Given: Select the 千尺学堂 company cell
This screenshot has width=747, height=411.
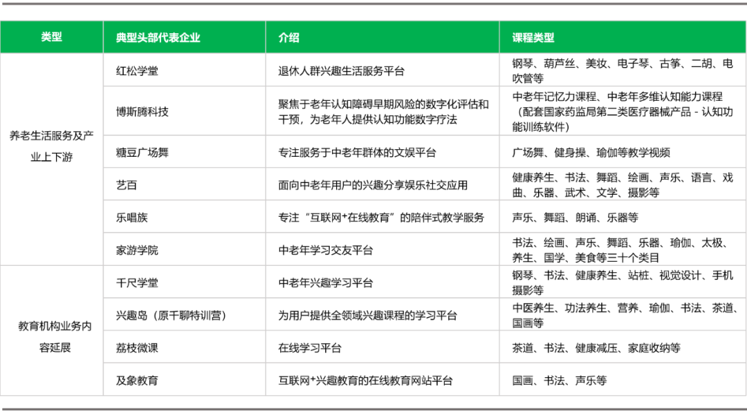Looking at the screenshot, I should coord(137,283).
